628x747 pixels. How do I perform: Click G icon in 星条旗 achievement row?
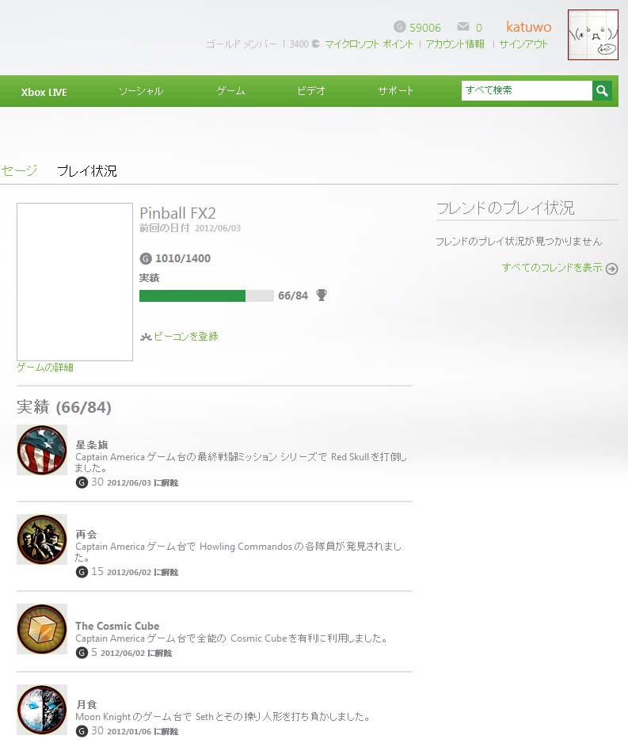click(x=82, y=482)
